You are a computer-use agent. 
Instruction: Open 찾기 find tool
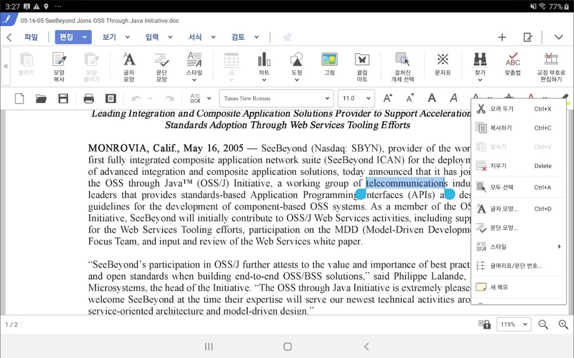pos(480,67)
